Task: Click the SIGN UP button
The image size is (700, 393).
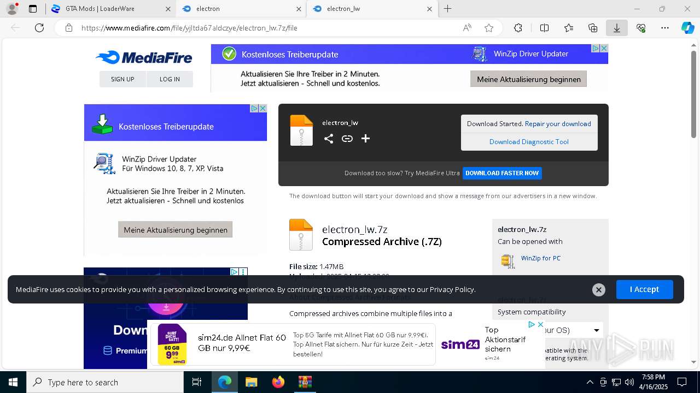Action: (x=122, y=79)
